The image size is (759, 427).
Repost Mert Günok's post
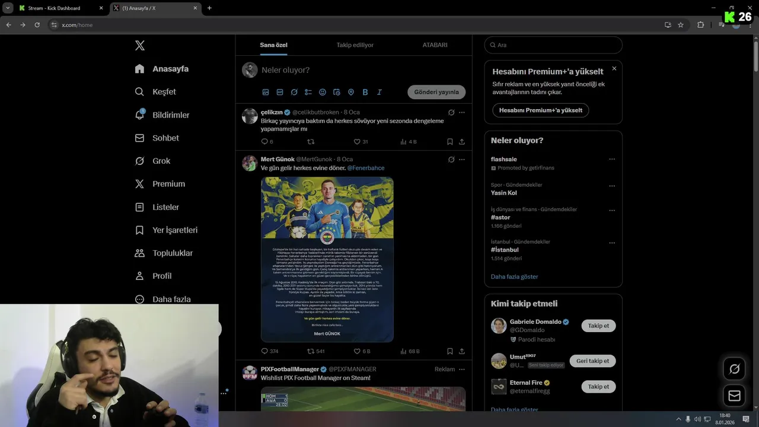310,351
